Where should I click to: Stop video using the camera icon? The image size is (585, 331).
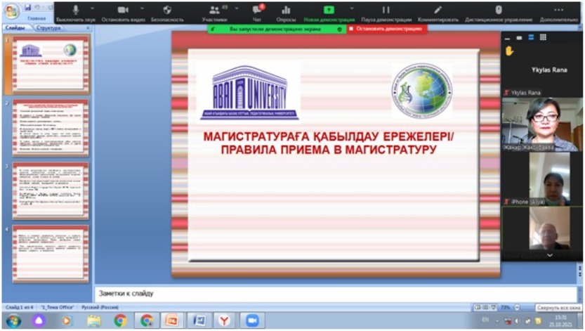[x=122, y=10]
